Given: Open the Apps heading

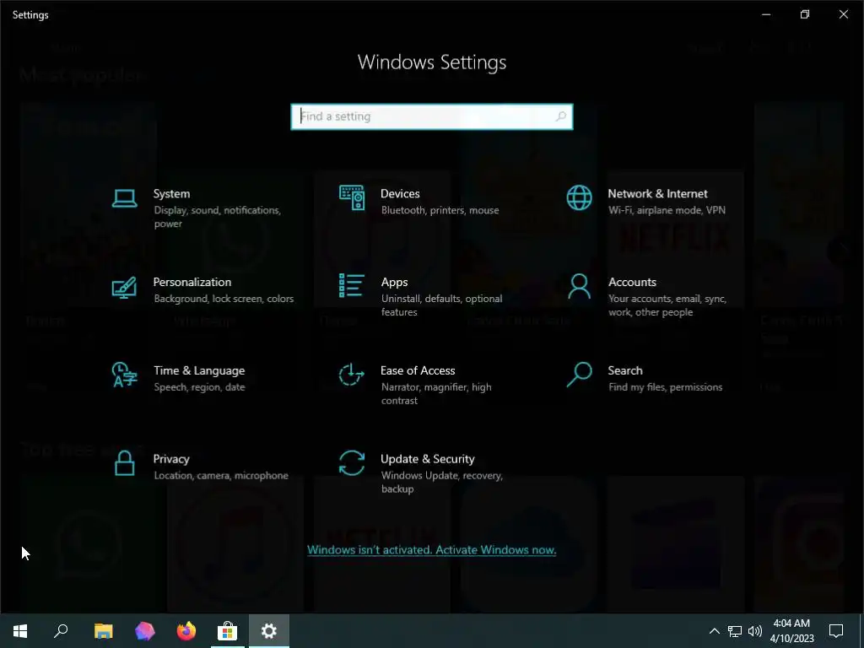Looking at the screenshot, I should coord(395,282).
